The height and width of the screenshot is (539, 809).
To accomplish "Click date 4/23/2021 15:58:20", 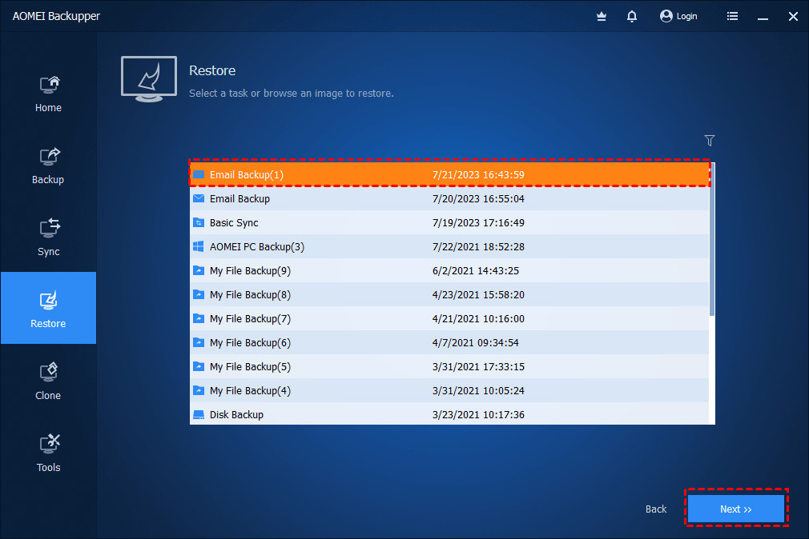I will (478, 294).
